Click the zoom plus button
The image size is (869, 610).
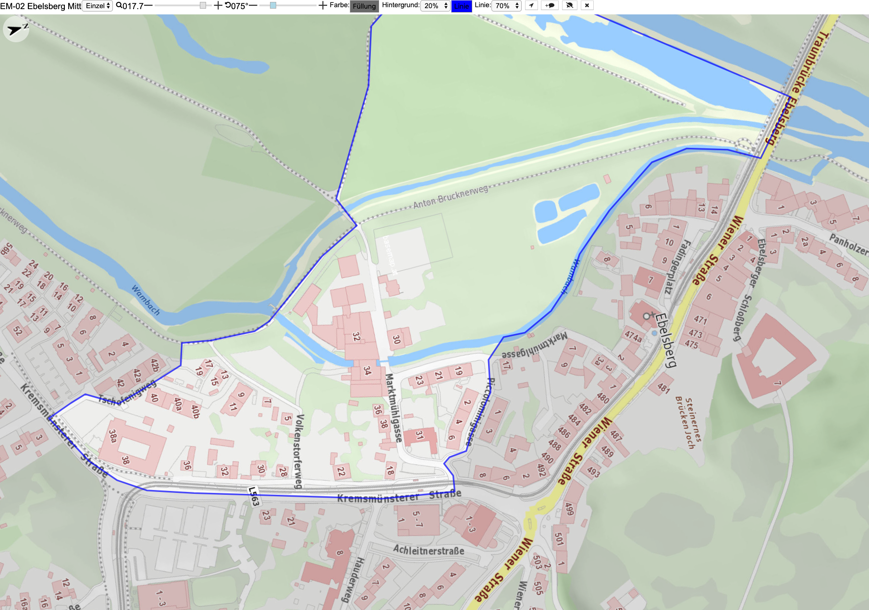[218, 5]
